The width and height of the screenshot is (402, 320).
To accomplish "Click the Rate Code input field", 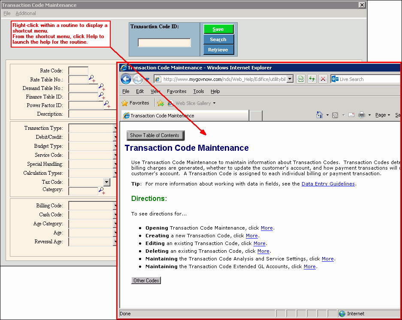I will point(79,71).
